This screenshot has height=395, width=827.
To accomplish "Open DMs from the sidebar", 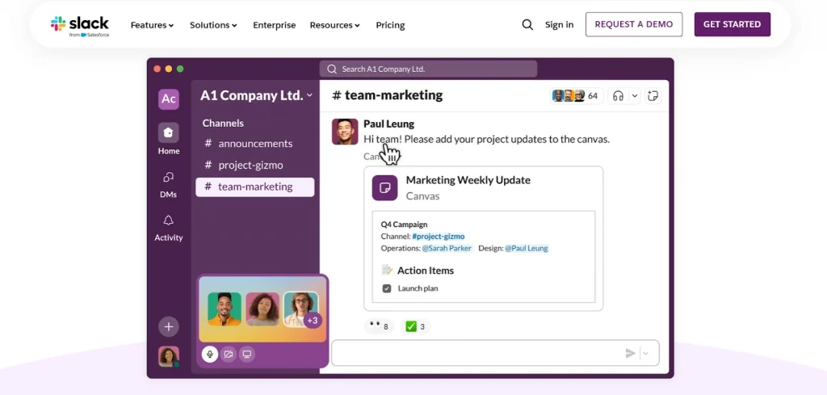I will pyautogui.click(x=168, y=183).
